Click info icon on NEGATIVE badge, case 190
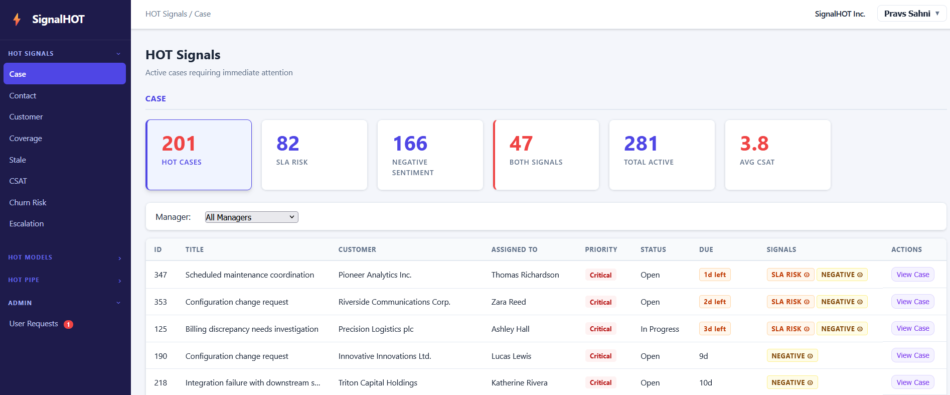Screen dimensions: 950x395 [x=810, y=356]
